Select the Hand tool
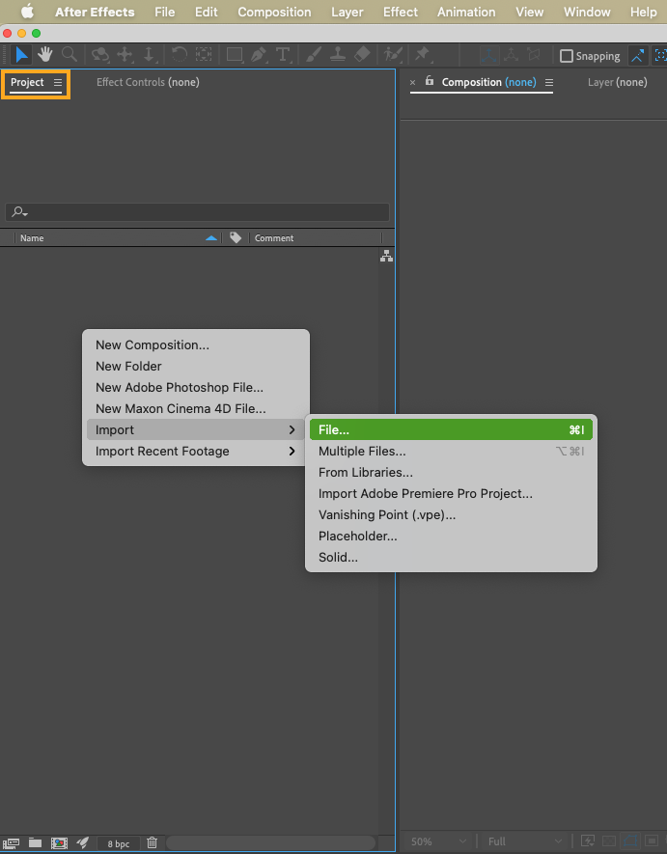 [x=44, y=54]
